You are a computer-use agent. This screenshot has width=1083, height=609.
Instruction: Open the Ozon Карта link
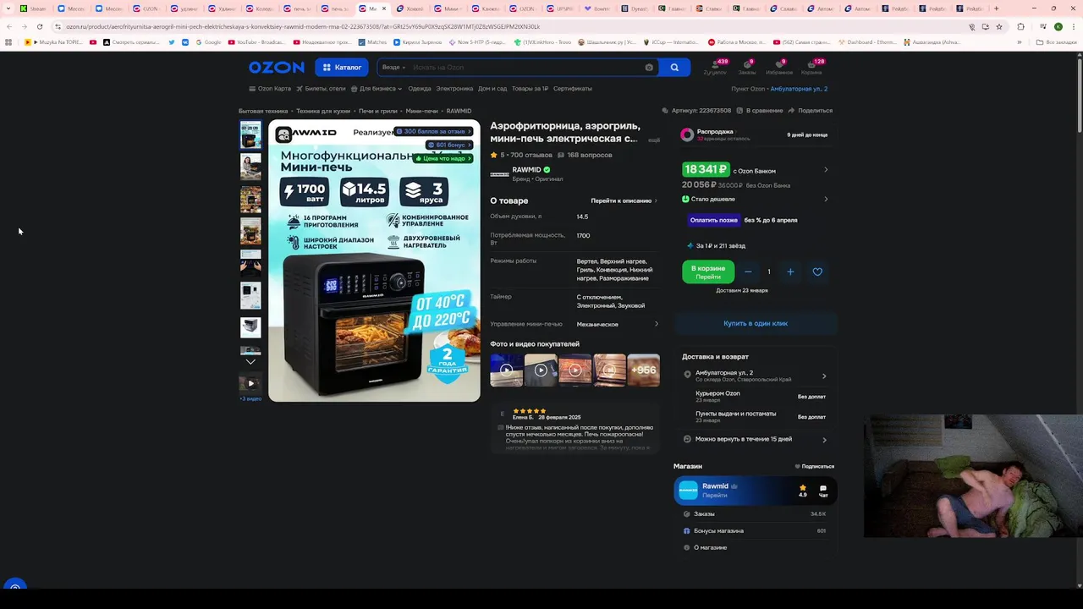pos(270,89)
